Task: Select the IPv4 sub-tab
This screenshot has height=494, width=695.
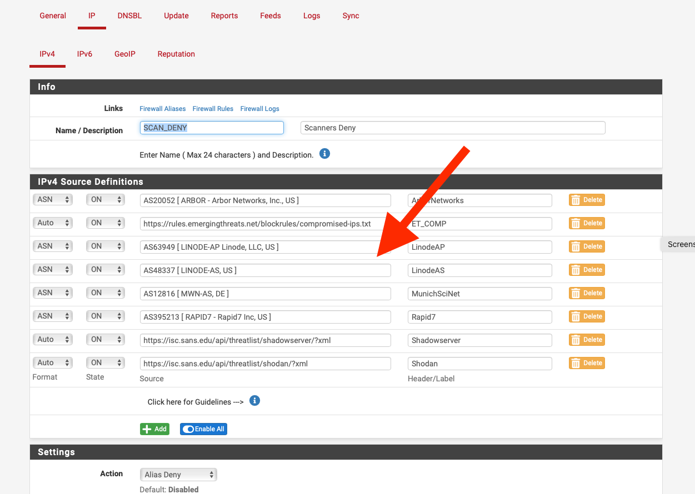Action: (x=47, y=54)
